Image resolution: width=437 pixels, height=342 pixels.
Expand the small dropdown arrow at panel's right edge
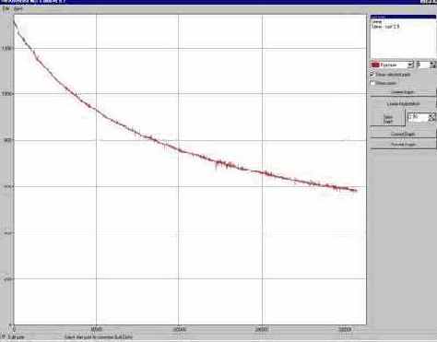coord(432,65)
